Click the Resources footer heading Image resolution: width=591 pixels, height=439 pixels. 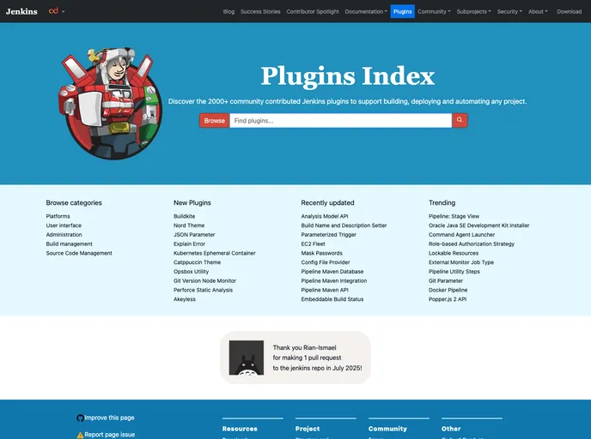tap(240, 429)
